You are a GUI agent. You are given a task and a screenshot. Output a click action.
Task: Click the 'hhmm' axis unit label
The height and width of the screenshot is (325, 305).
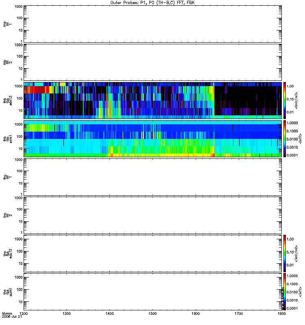coord(7,313)
